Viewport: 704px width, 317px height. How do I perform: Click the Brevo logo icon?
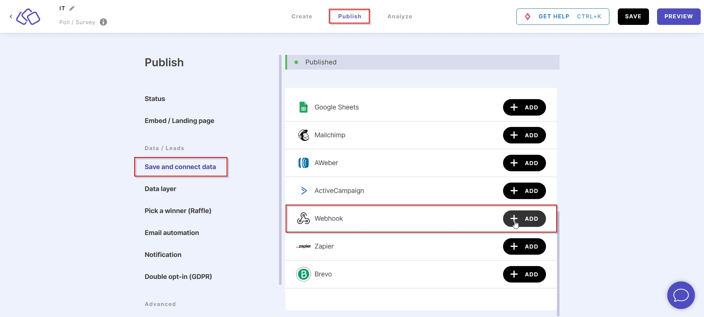point(304,274)
